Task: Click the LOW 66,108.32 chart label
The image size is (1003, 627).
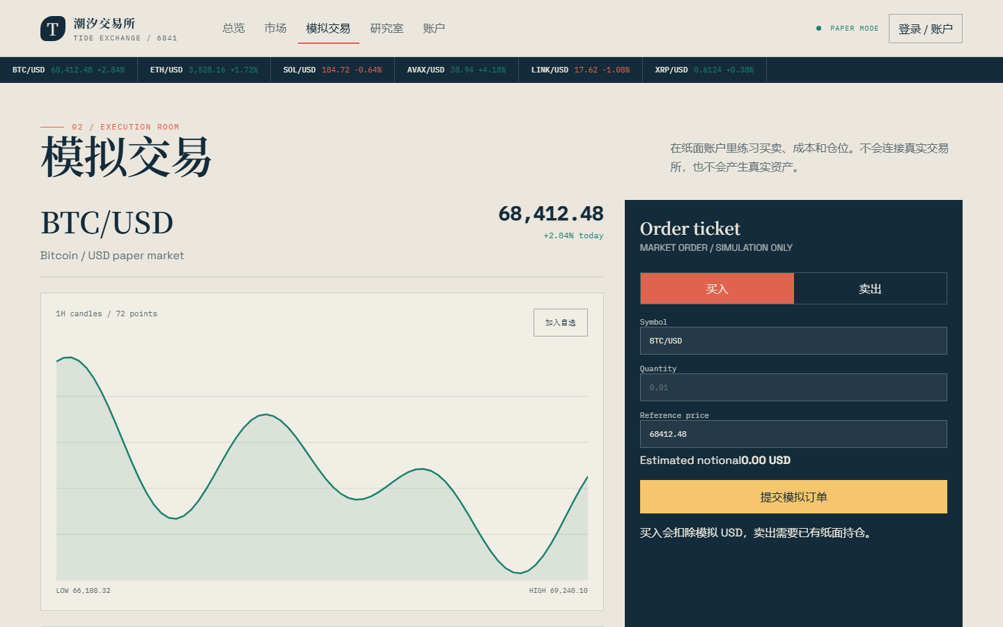Action: click(83, 591)
